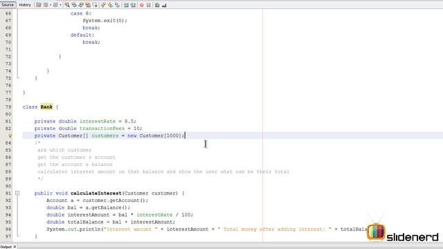Click the interestRate field on line 81
This screenshot has width=443, height=249.
pos(98,122)
